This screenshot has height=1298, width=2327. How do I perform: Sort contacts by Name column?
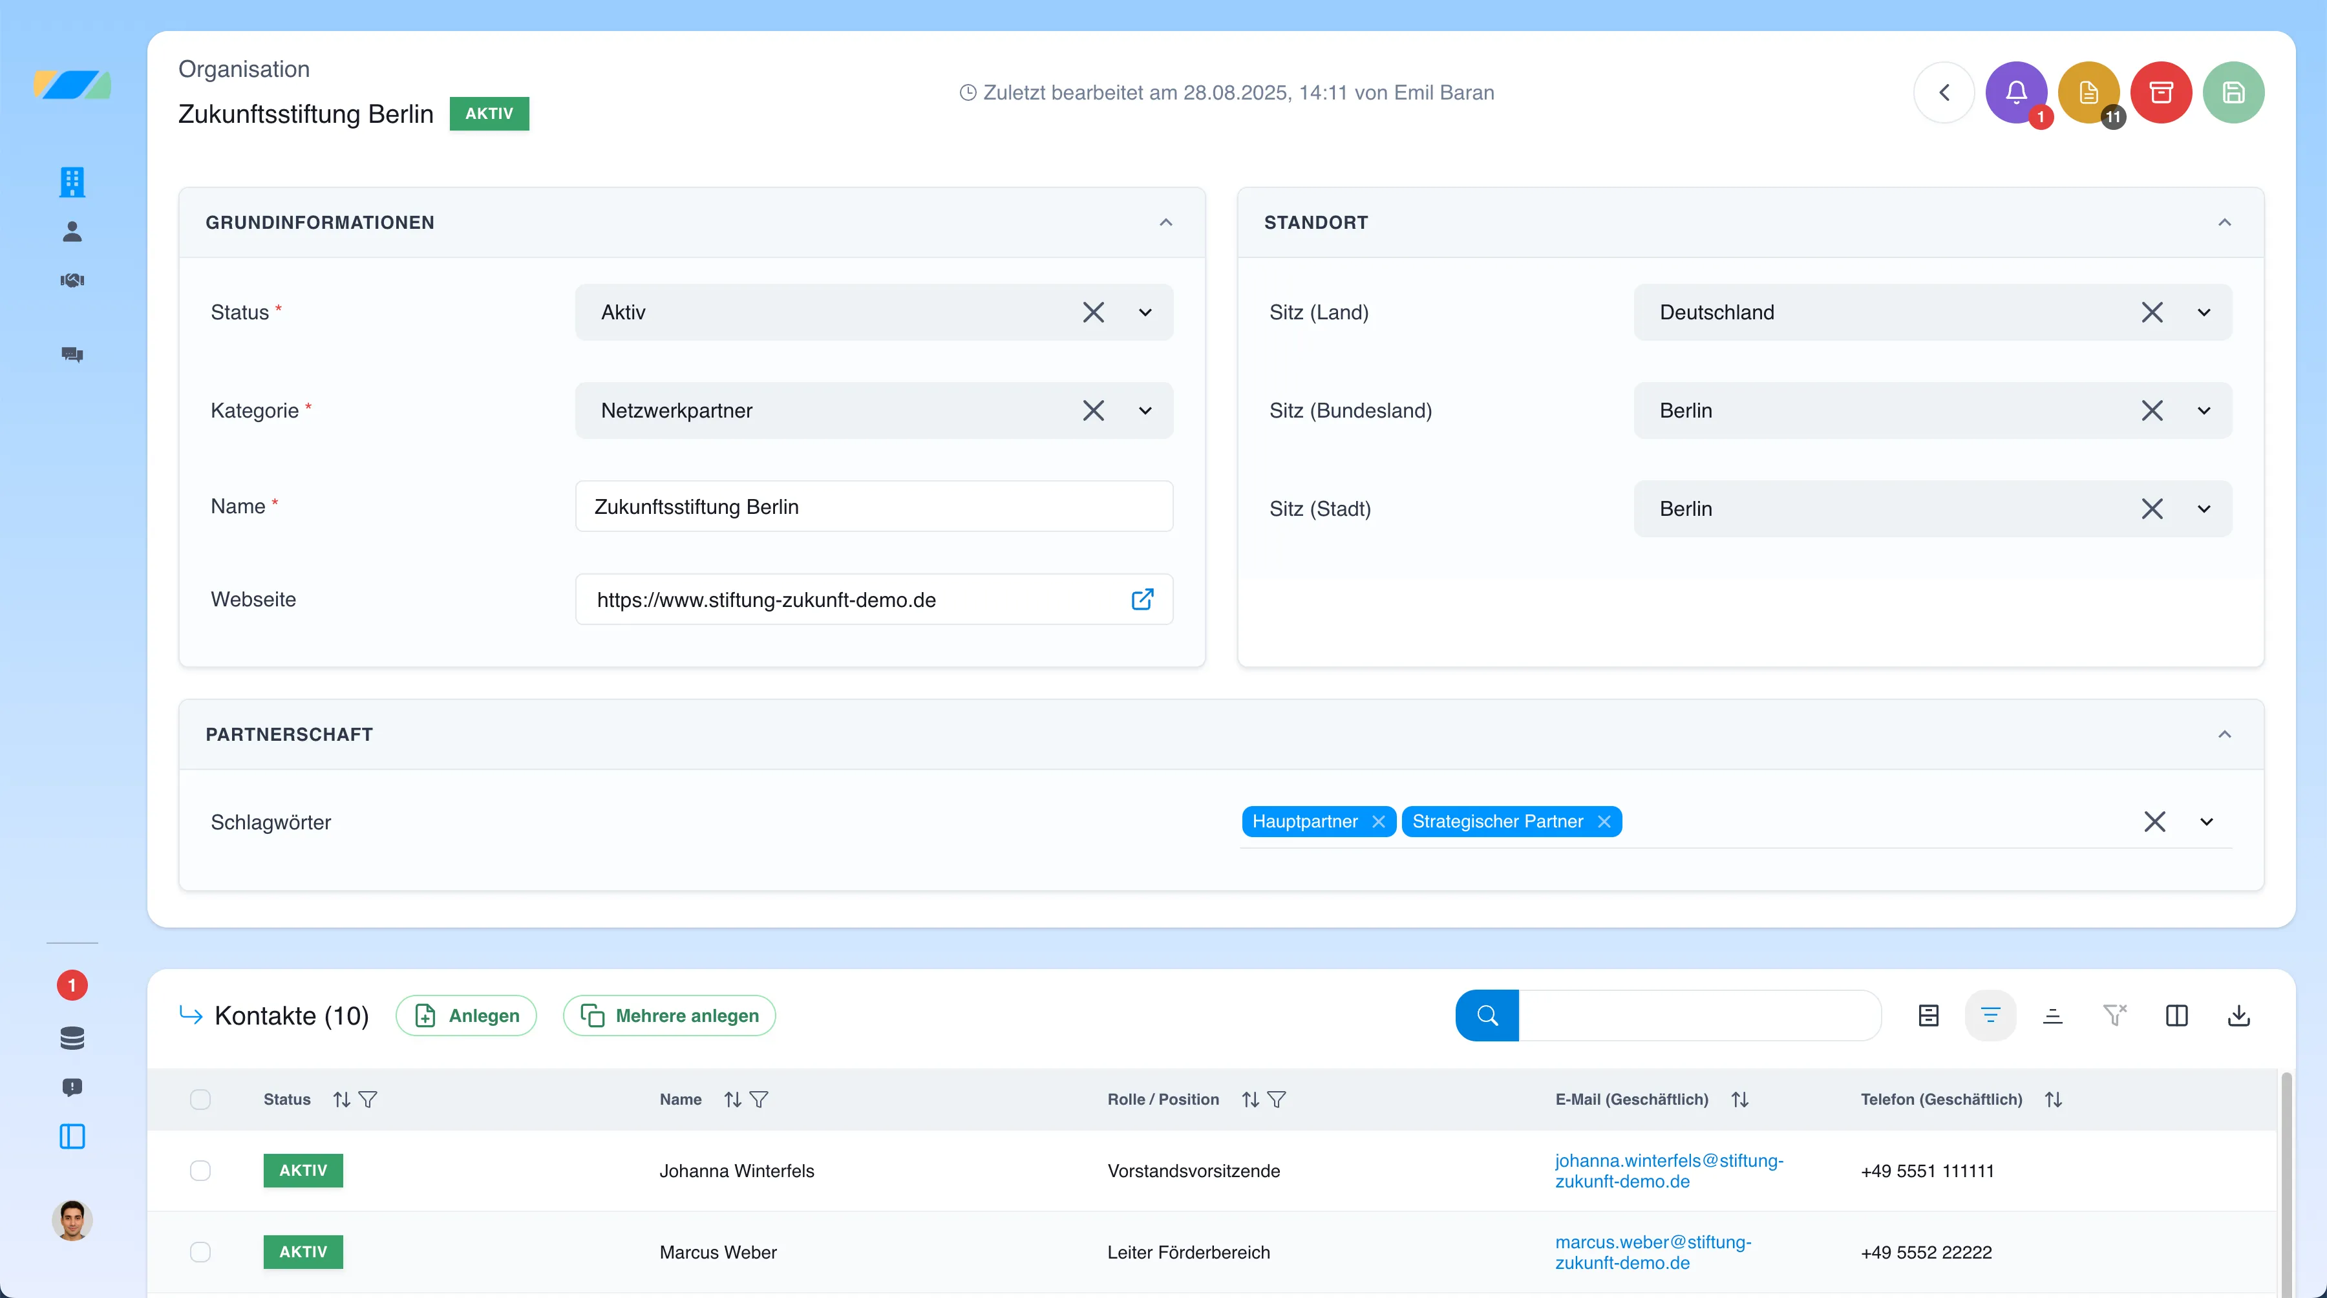click(x=732, y=1100)
